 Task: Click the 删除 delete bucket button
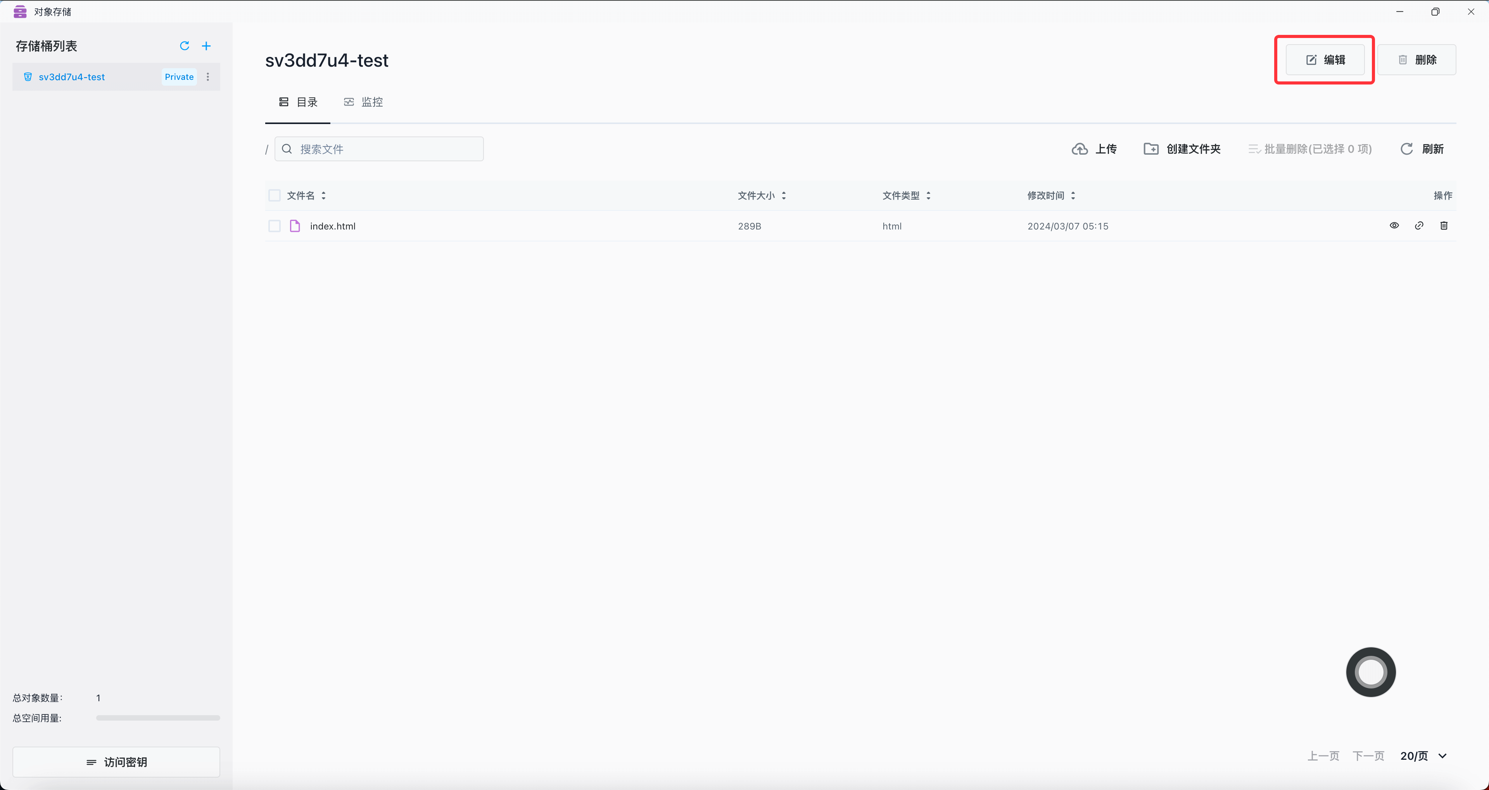(1417, 60)
